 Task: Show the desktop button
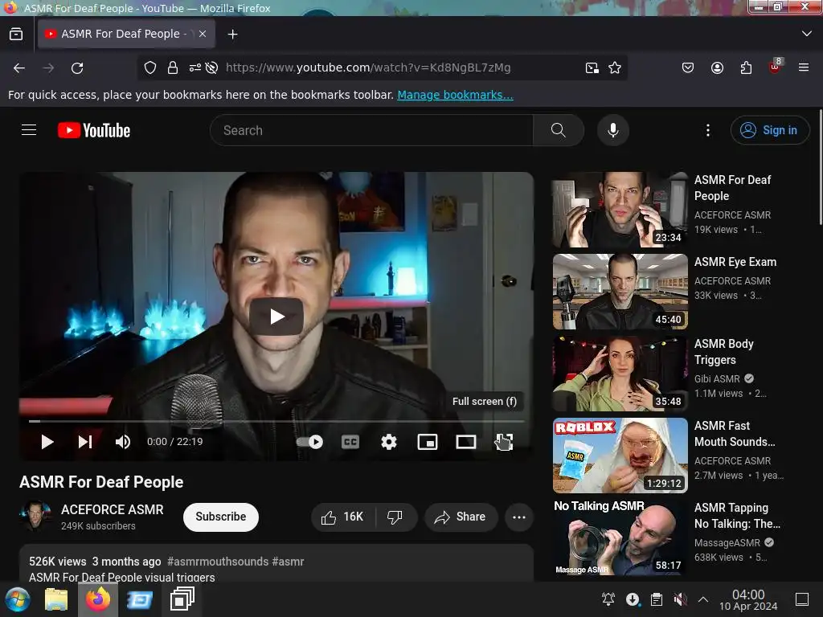click(802, 599)
